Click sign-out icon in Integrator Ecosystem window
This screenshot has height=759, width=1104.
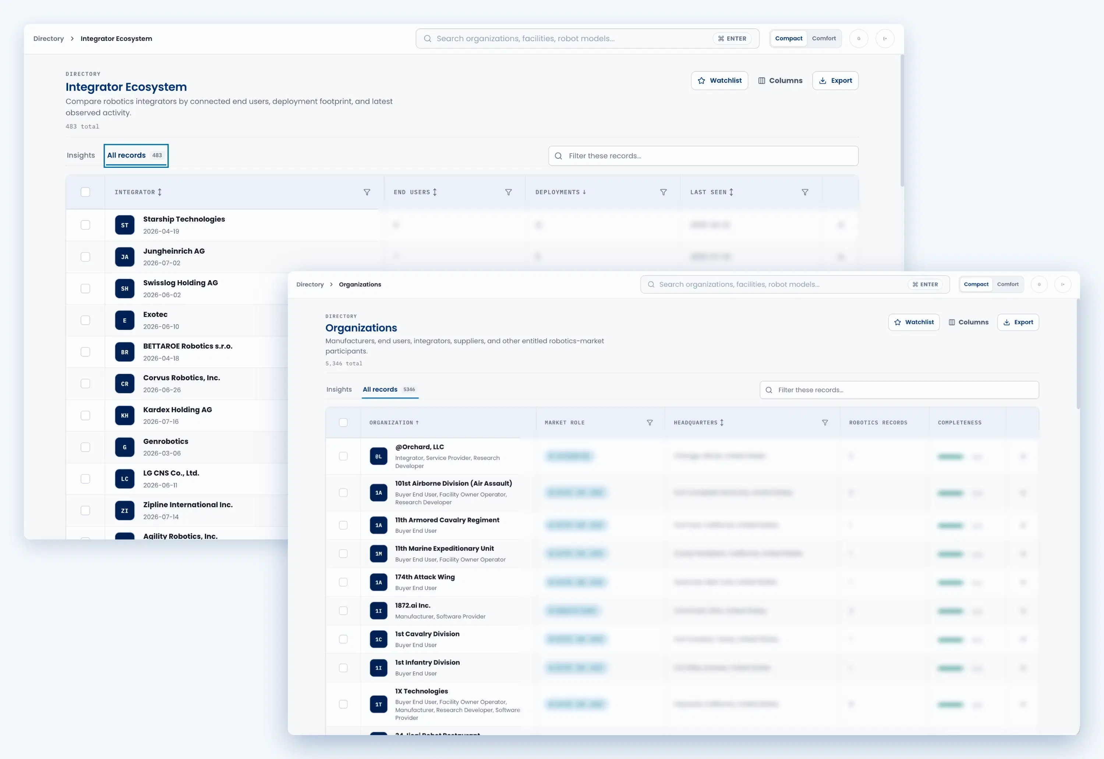885,39
